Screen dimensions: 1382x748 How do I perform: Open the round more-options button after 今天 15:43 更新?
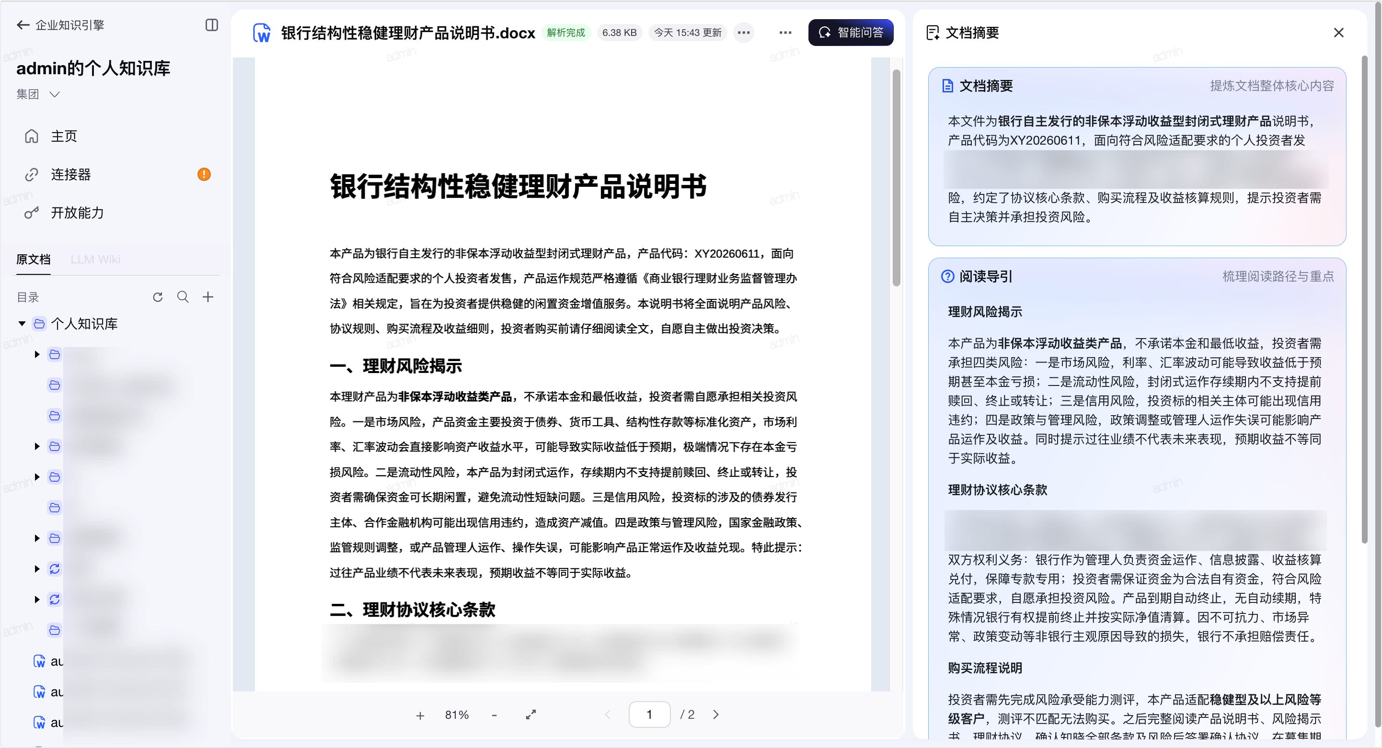(744, 33)
